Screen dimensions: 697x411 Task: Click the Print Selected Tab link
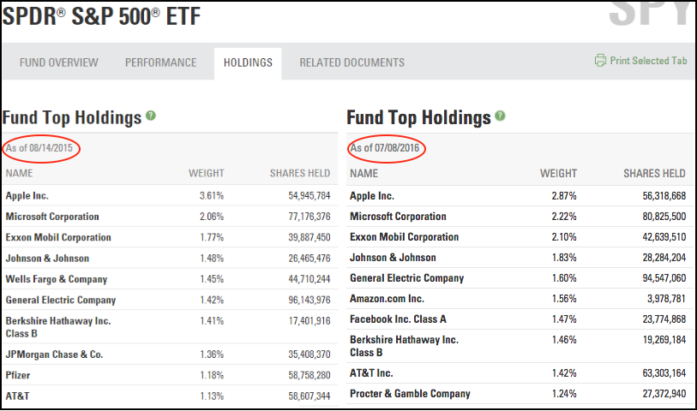648,62
